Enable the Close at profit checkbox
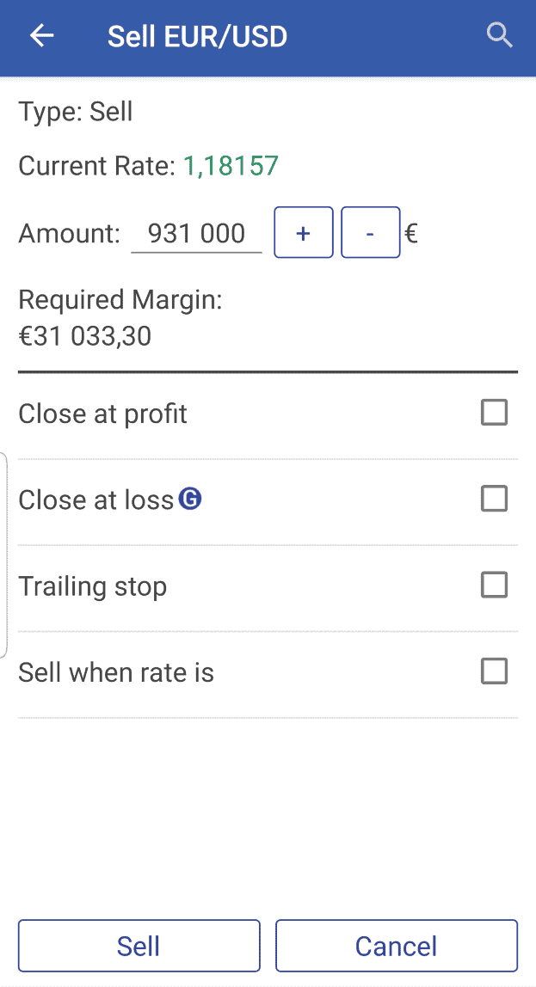 (x=494, y=414)
